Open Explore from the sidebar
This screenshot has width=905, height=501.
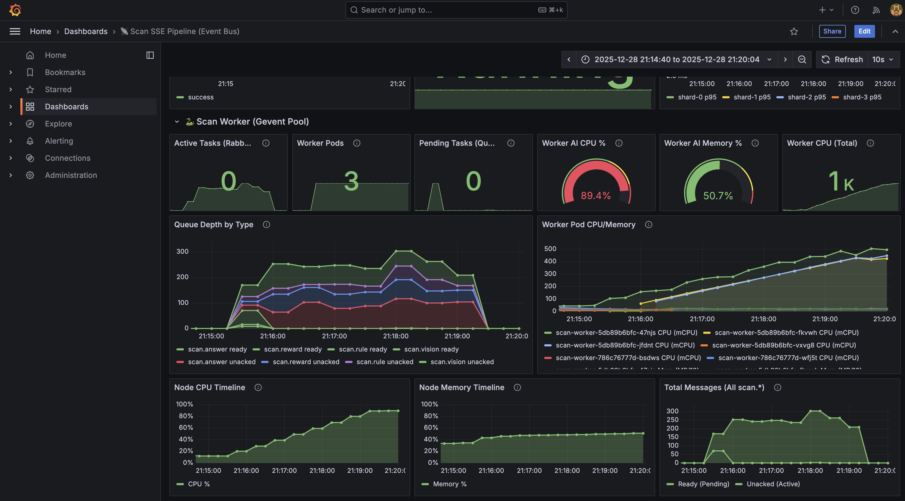58,124
